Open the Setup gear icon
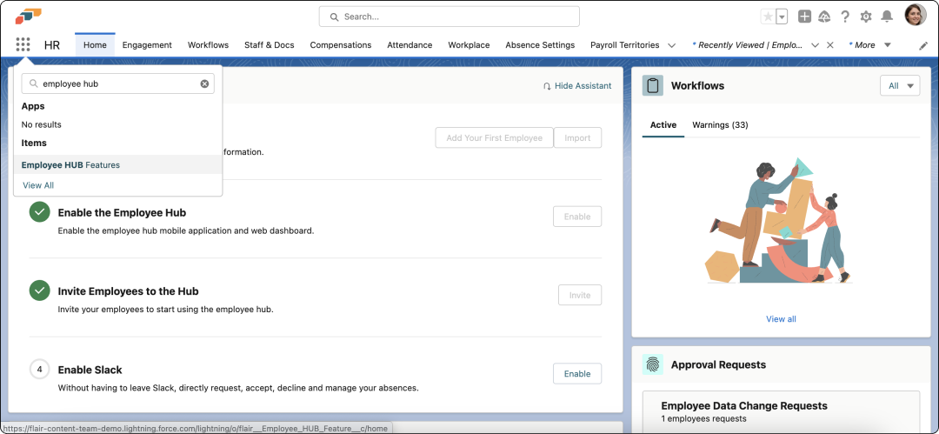Screen dimensions: 939x434 click(x=866, y=17)
